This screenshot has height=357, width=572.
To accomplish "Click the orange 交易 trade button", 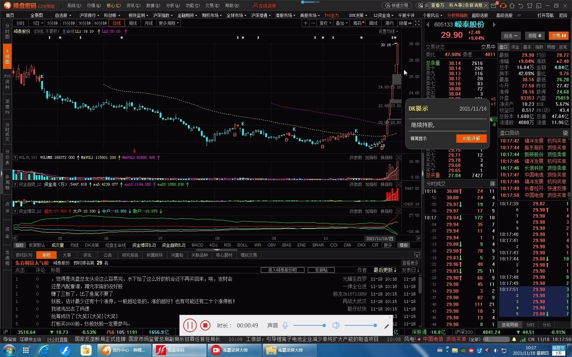I will (559, 36).
